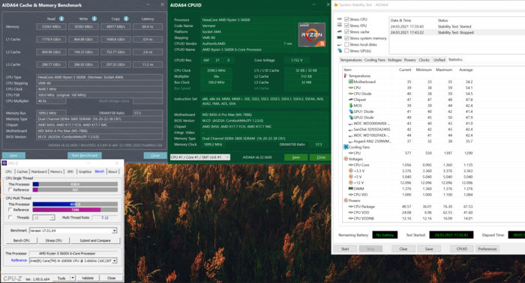Click the CPU Package power icon
This screenshot has width=525, height=283.
coord(350,207)
